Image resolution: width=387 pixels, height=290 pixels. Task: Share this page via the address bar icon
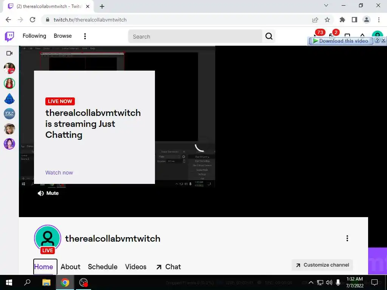point(315,20)
